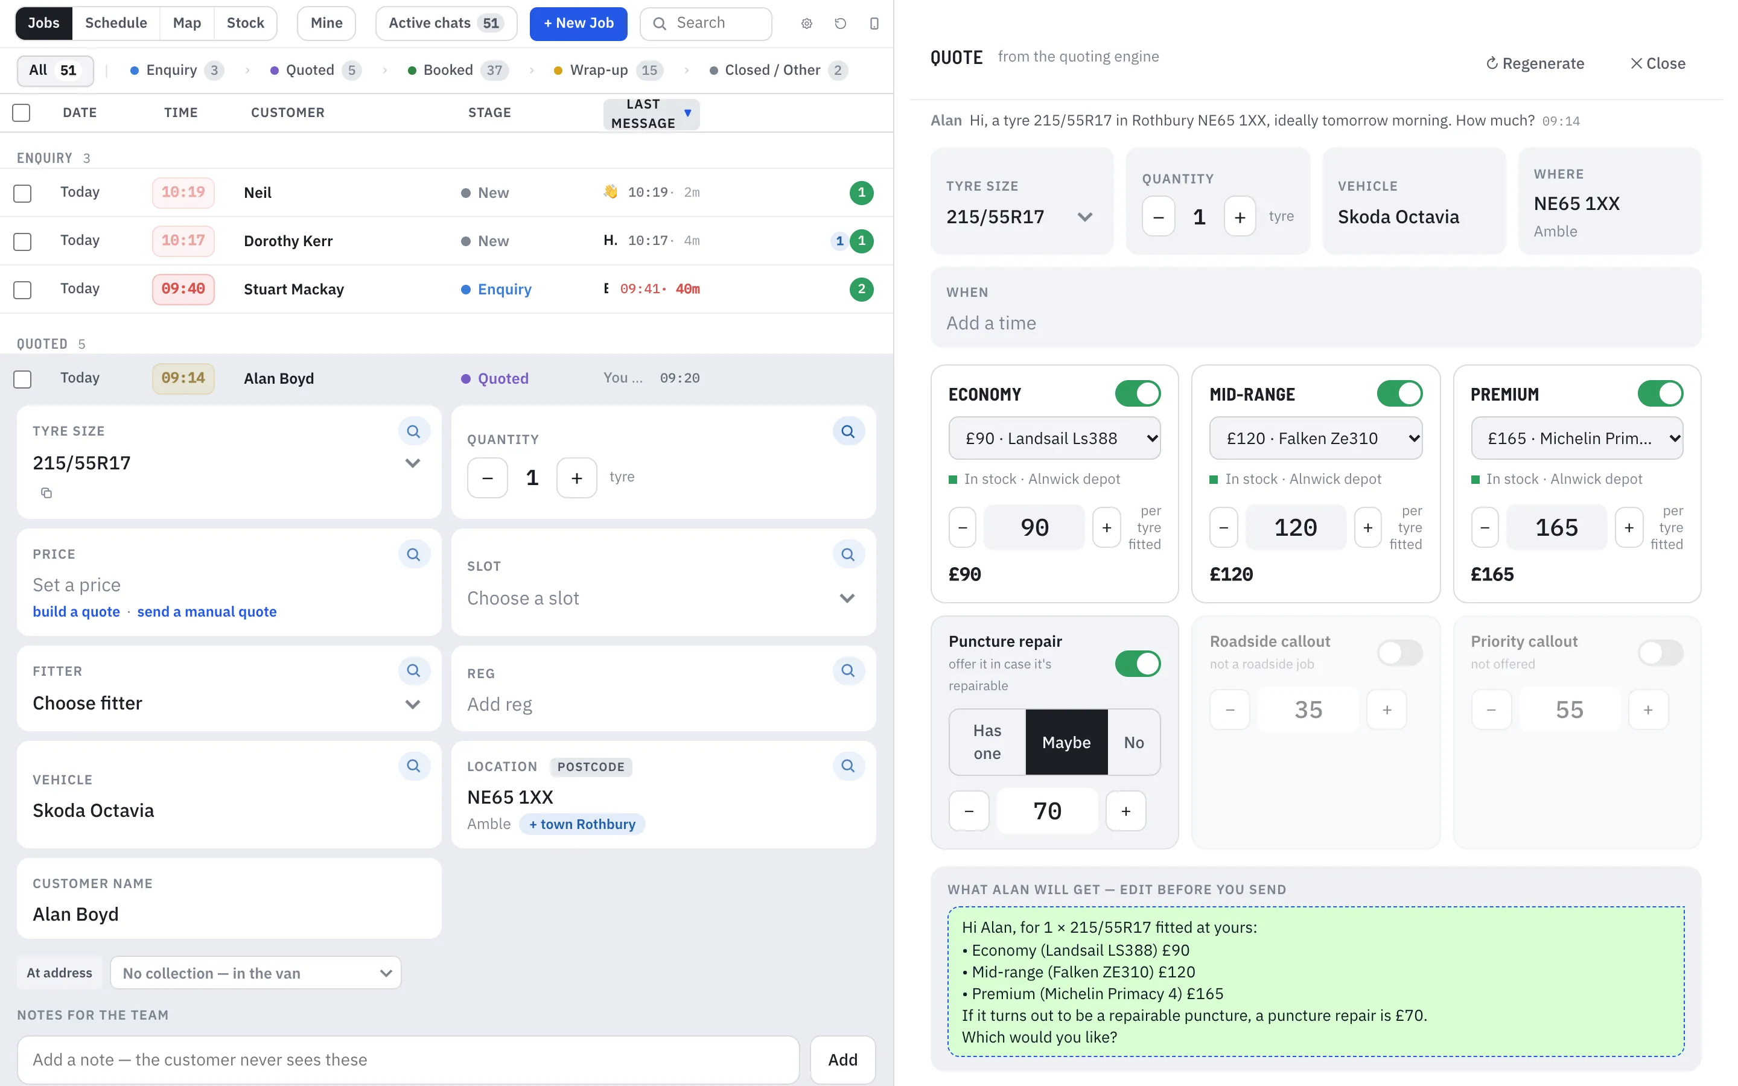The width and height of the screenshot is (1738, 1086).
Task: Toggle the Mid-range tier off
Action: pos(1399,393)
